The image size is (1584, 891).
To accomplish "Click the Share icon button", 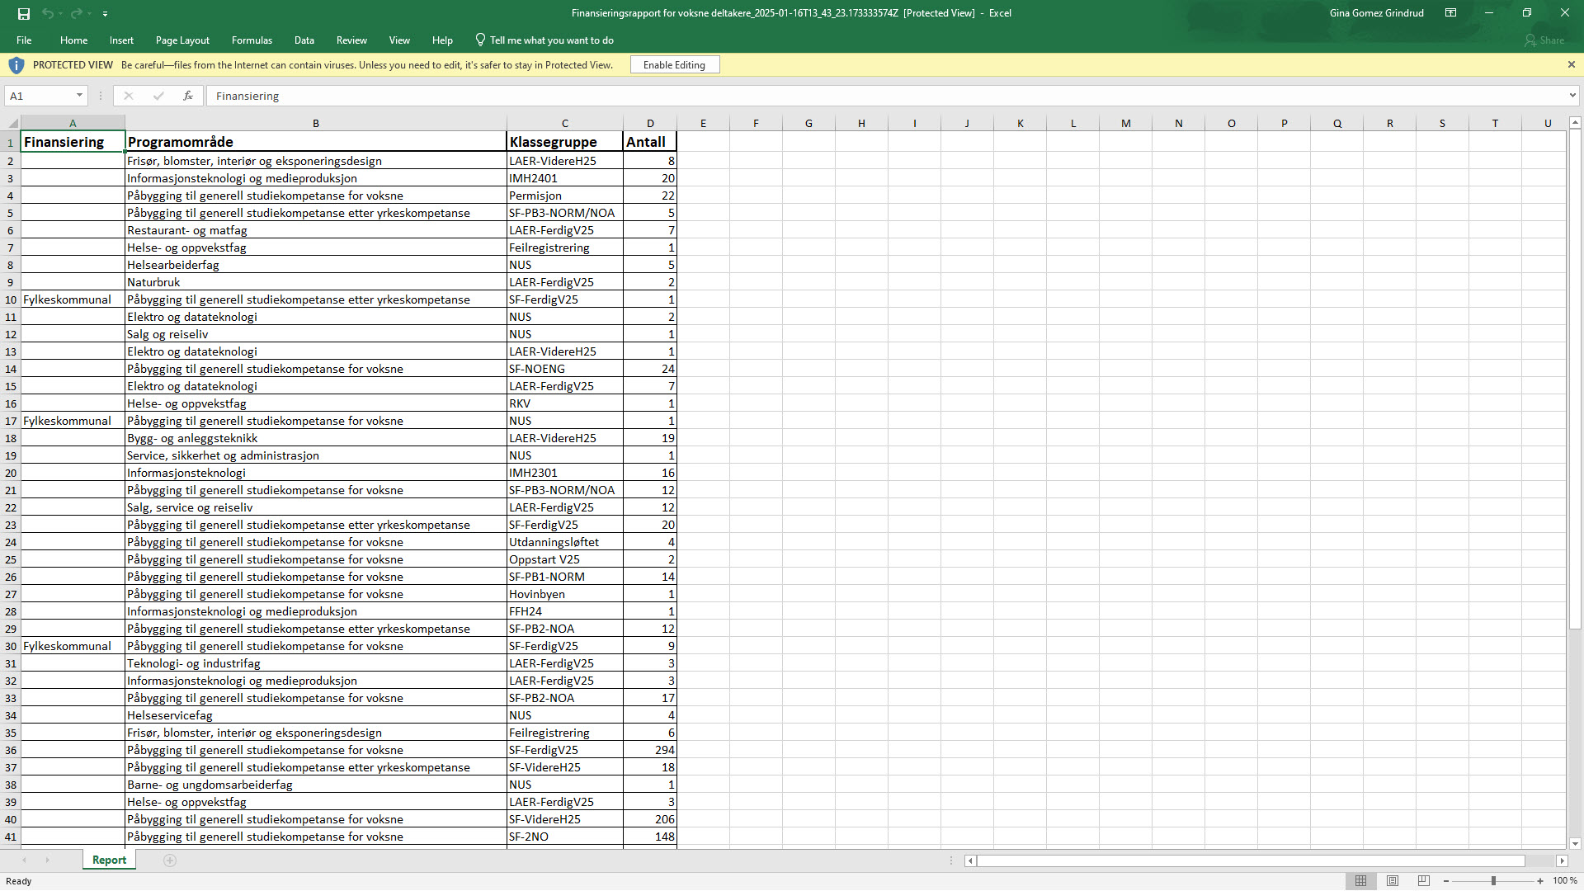I will tap(1545, 40).
